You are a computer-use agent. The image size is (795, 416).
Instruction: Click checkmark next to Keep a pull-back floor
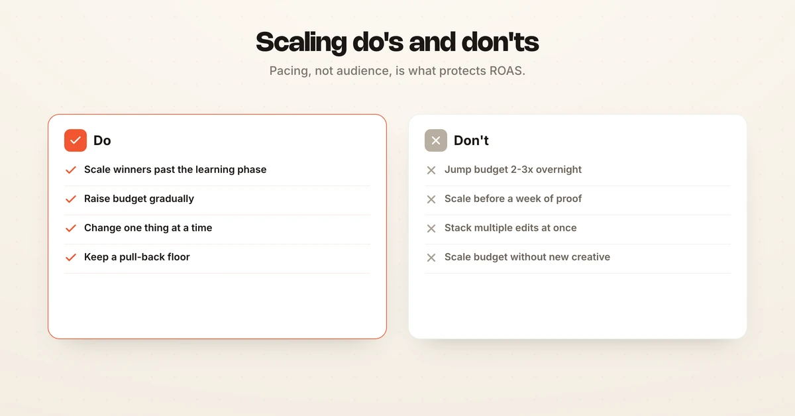[x=71, y=257]
